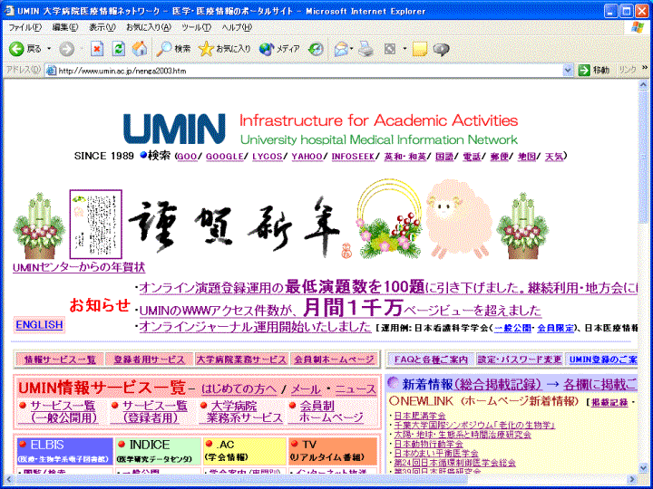Open the ファイル(F) menu

point(24,27)
